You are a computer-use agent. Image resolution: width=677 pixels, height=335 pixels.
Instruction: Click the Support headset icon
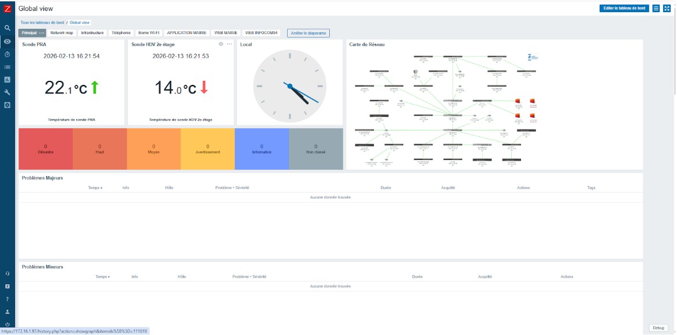pyautogui.click(x=8, y=274)
